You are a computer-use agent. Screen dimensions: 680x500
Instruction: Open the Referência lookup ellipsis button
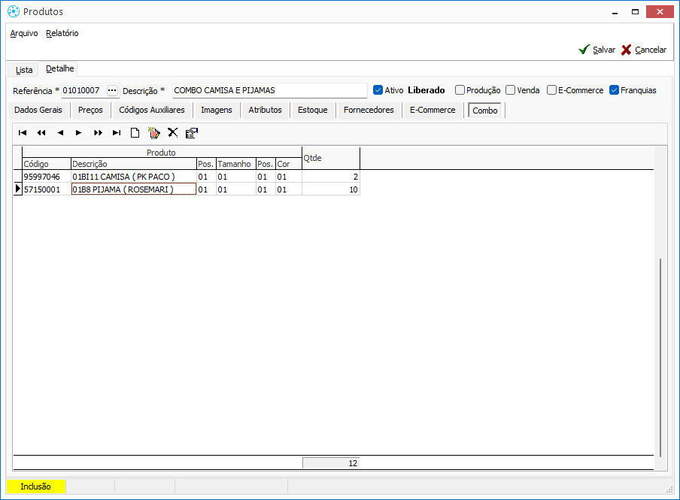(x=112, y=90)
